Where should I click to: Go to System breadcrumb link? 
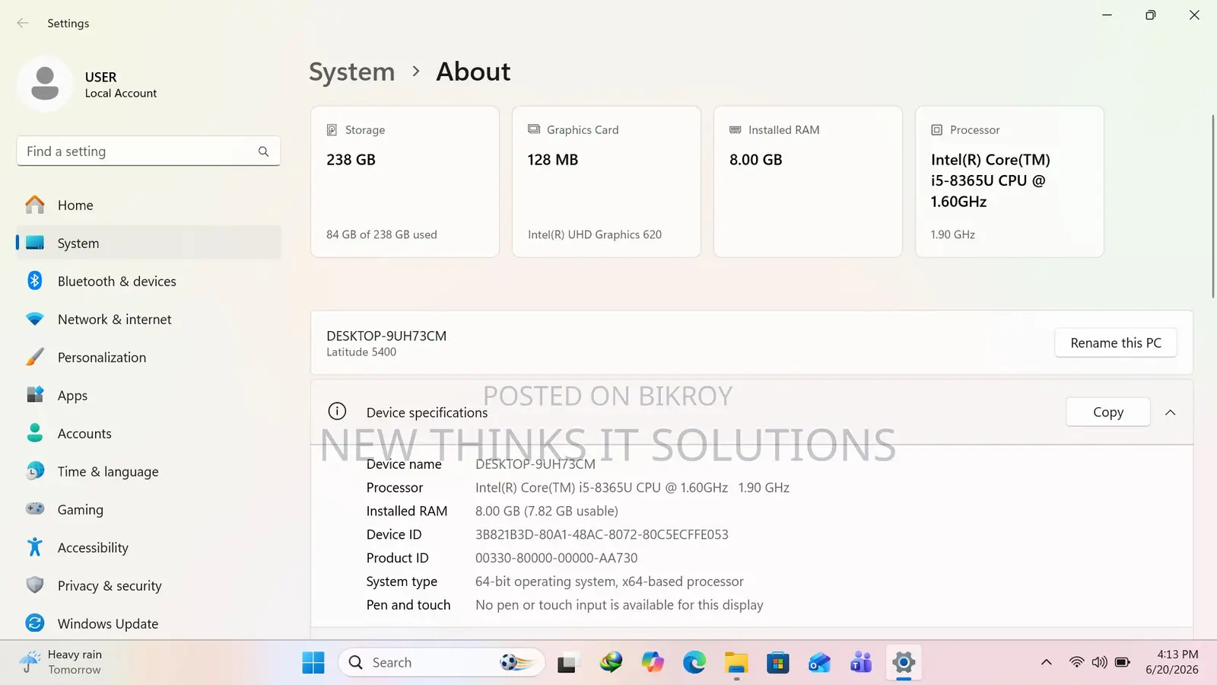(x=352, y=72)
